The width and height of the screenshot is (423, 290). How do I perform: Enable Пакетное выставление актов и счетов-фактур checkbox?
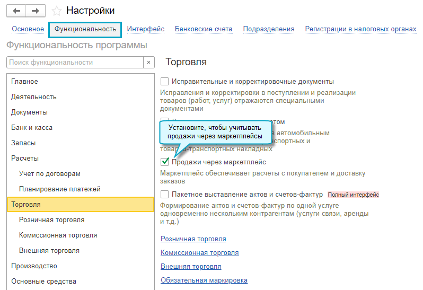164,194
